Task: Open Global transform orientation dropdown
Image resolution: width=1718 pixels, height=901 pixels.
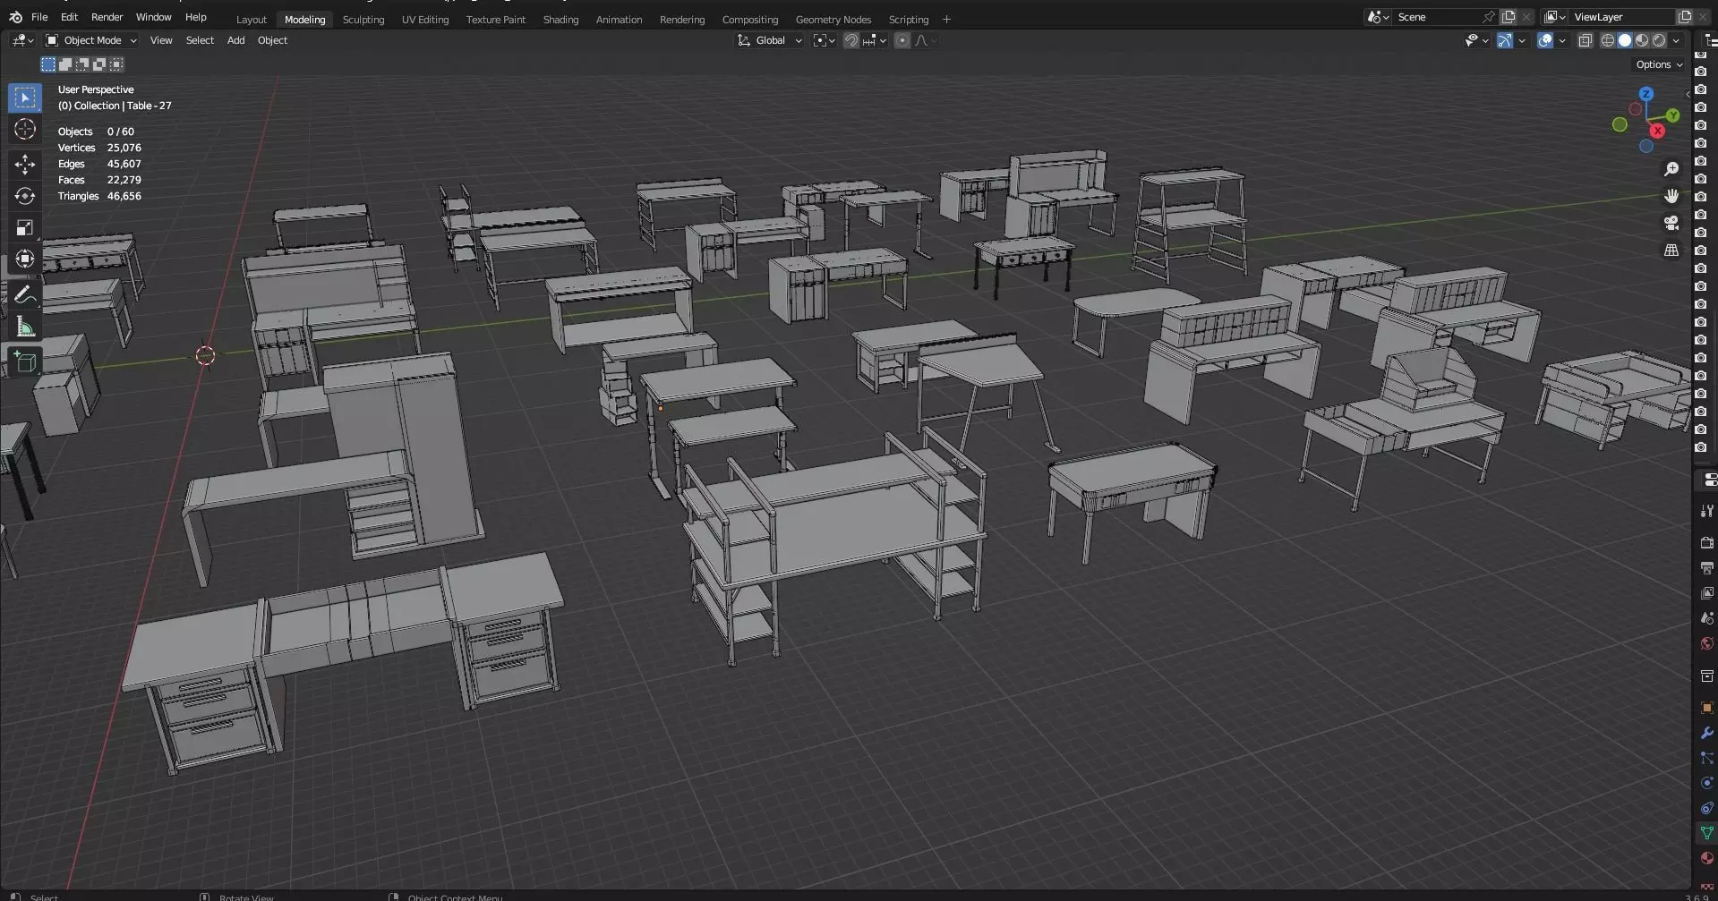Action: point(769,40)
